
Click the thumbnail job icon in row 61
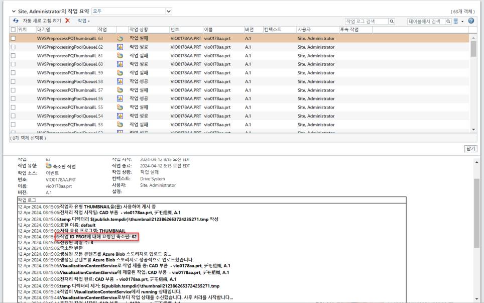(x=120, y=56)
